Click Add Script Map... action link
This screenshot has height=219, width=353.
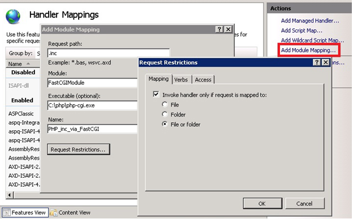[x=302, y=31]
